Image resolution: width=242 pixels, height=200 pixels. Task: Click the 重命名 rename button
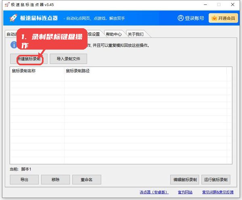(87, 179)
